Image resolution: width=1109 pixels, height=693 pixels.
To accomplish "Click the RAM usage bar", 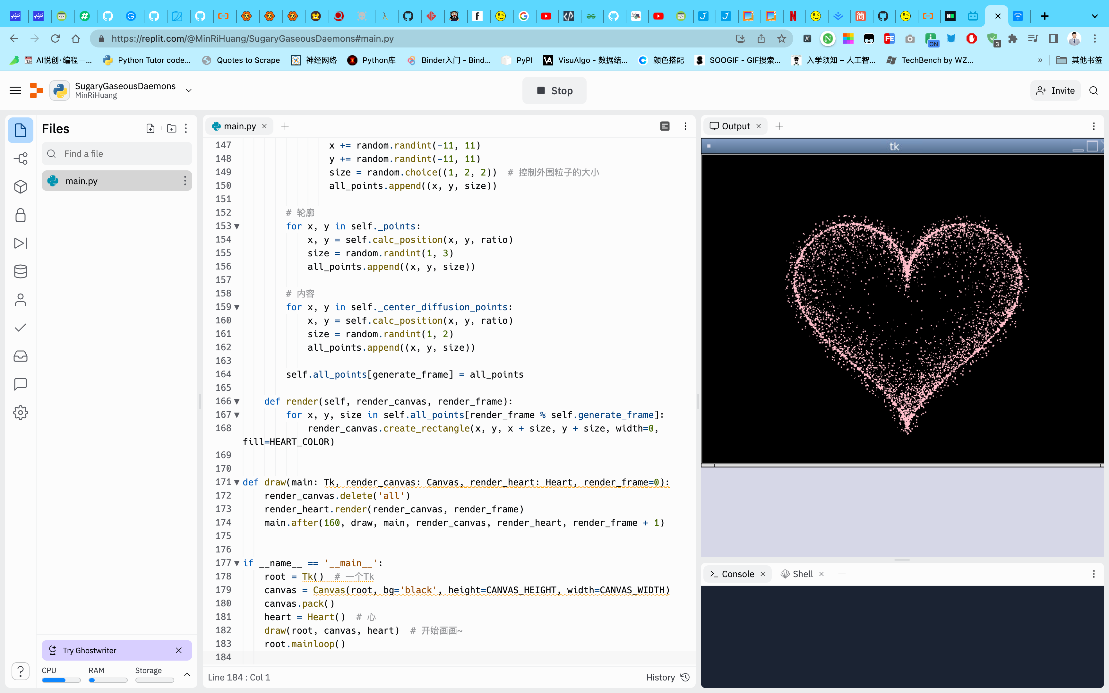I will (x=108, y=680).
